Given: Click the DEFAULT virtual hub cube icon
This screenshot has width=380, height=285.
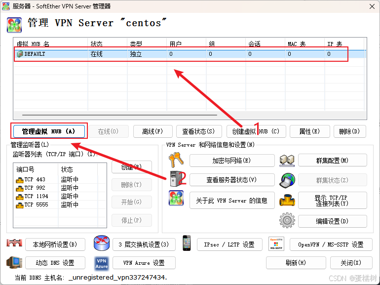Looking at the screenshot, I should point(20,54).
